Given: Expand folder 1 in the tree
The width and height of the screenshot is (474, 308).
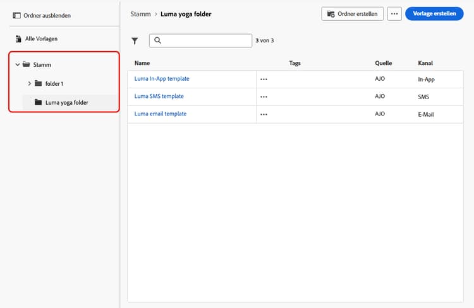Looking at the screenshot, I should tap(29, 83).
